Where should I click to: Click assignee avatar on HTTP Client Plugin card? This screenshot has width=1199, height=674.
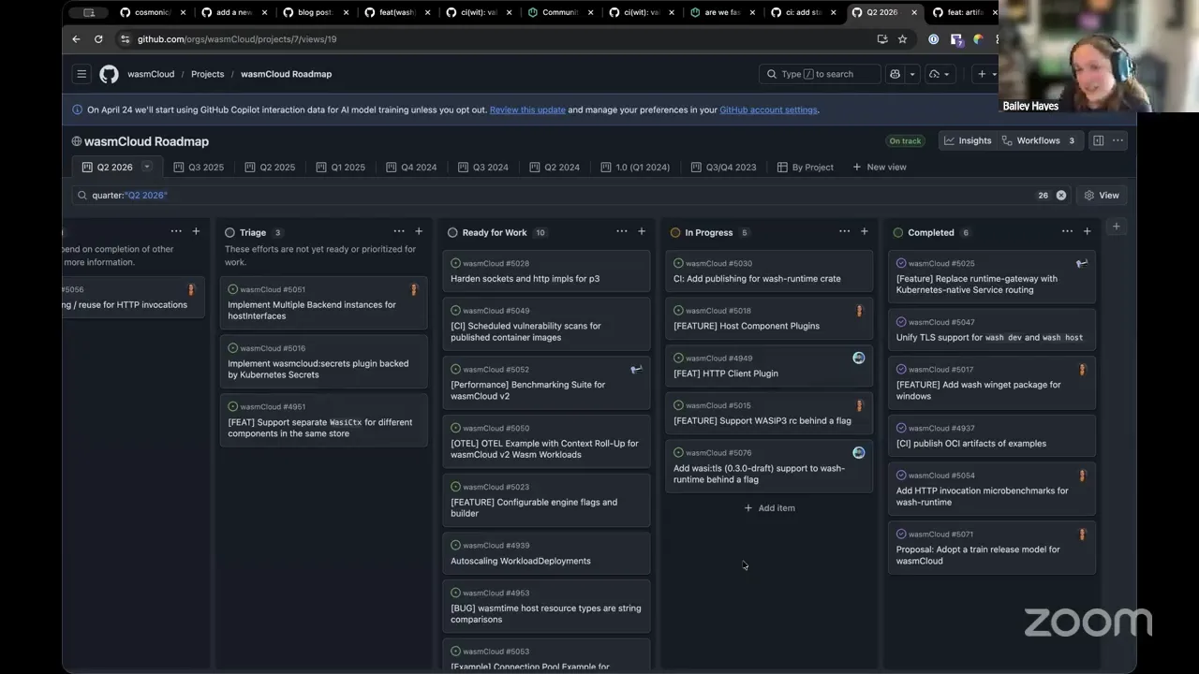coord(859,358)
